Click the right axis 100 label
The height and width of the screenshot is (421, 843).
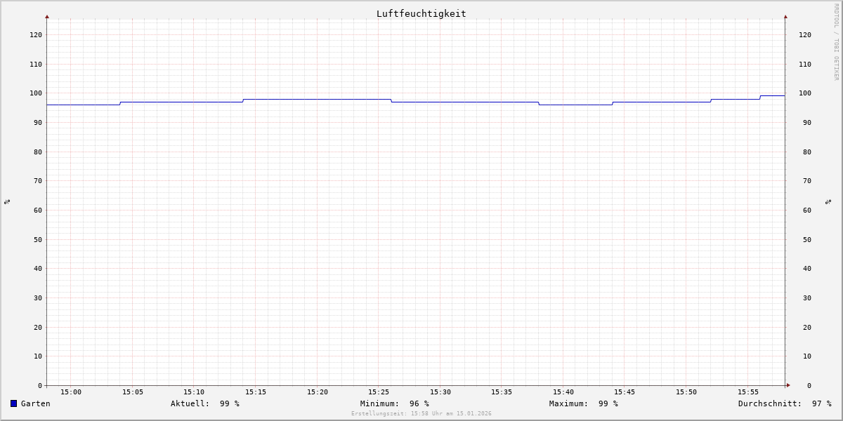click(805, 93)
